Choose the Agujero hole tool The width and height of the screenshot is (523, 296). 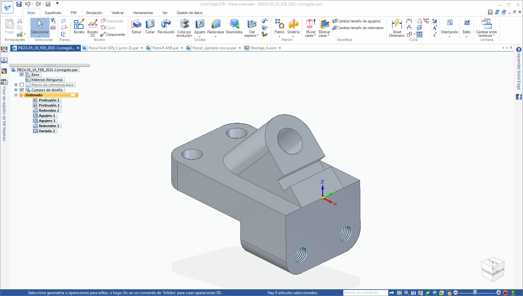(200, 26)
